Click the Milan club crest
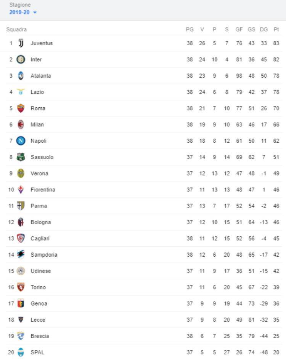This screenshot has width=286, height=359. pos(21,124)
